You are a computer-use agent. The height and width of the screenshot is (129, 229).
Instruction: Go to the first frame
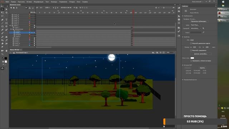click(x=62, y=8)
